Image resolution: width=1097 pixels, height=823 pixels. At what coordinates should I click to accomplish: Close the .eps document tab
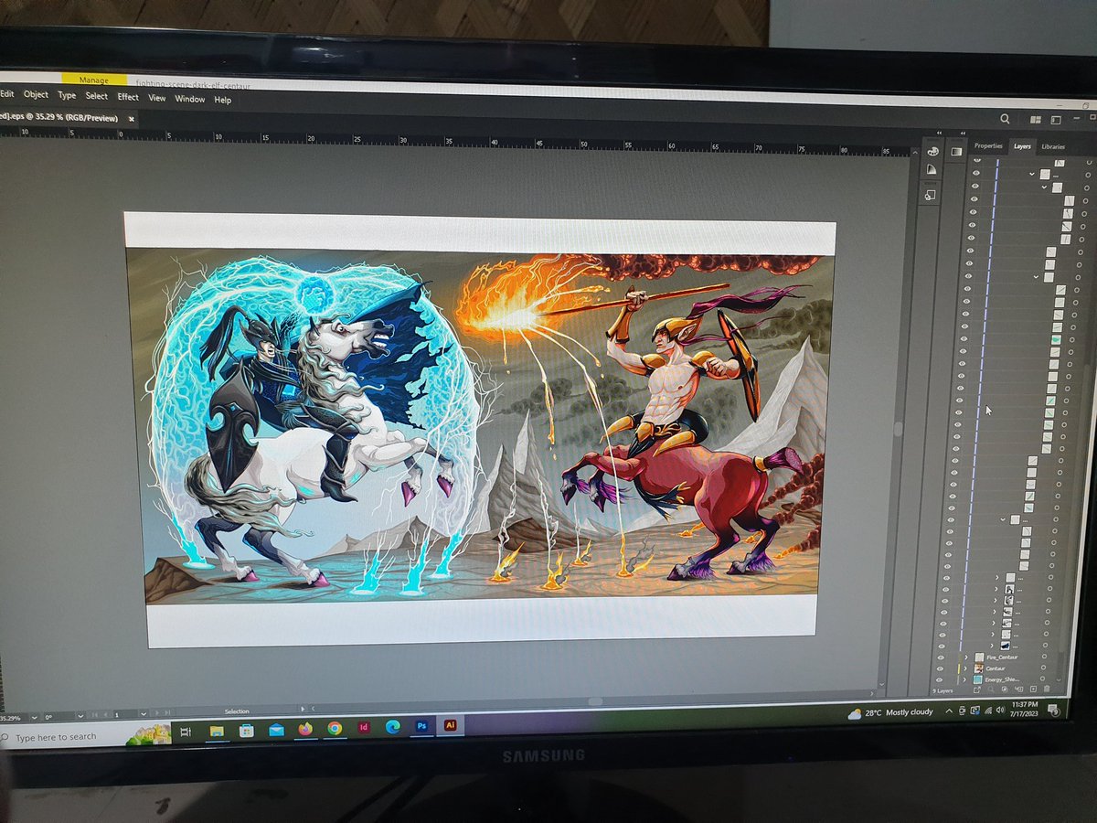131,118
